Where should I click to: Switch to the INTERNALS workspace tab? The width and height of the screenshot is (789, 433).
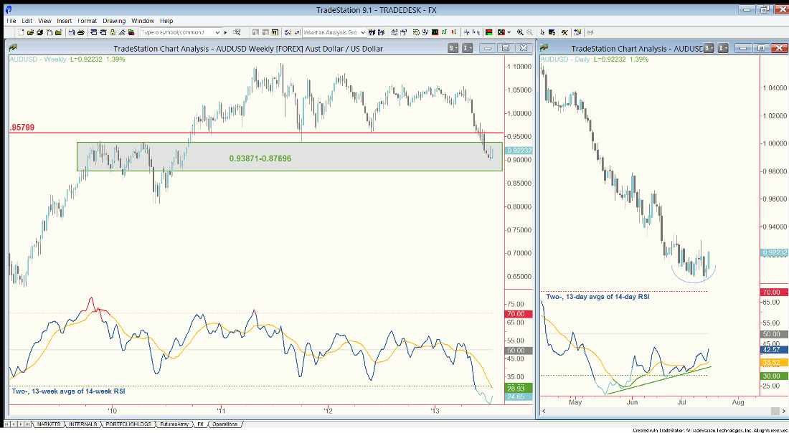(x=82, y=424)
